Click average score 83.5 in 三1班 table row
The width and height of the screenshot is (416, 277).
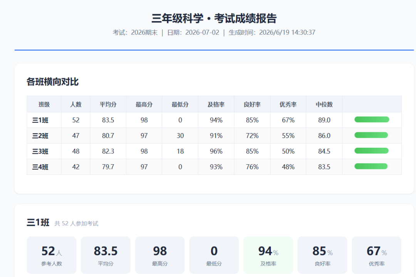coord(108,120)
